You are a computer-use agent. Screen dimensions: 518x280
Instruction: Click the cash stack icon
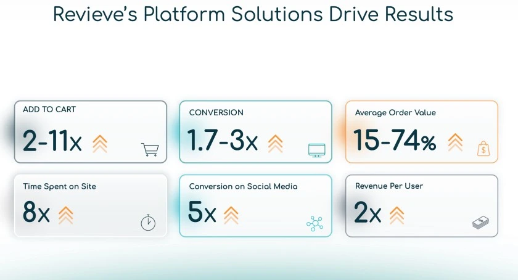tap(481, 223)
